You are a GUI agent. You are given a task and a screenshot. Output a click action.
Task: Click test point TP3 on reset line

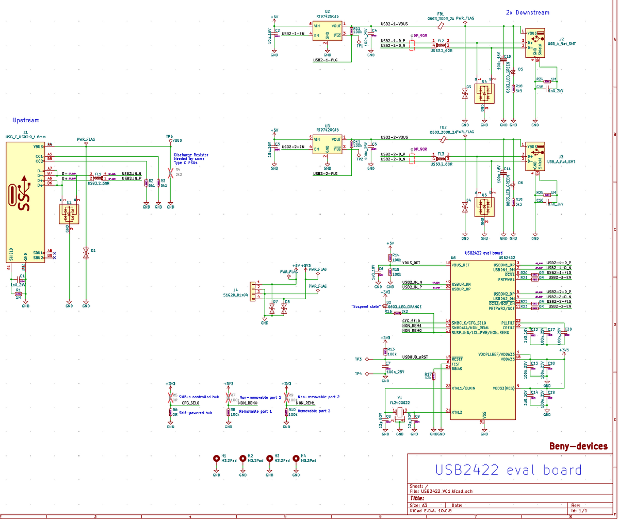367,359
